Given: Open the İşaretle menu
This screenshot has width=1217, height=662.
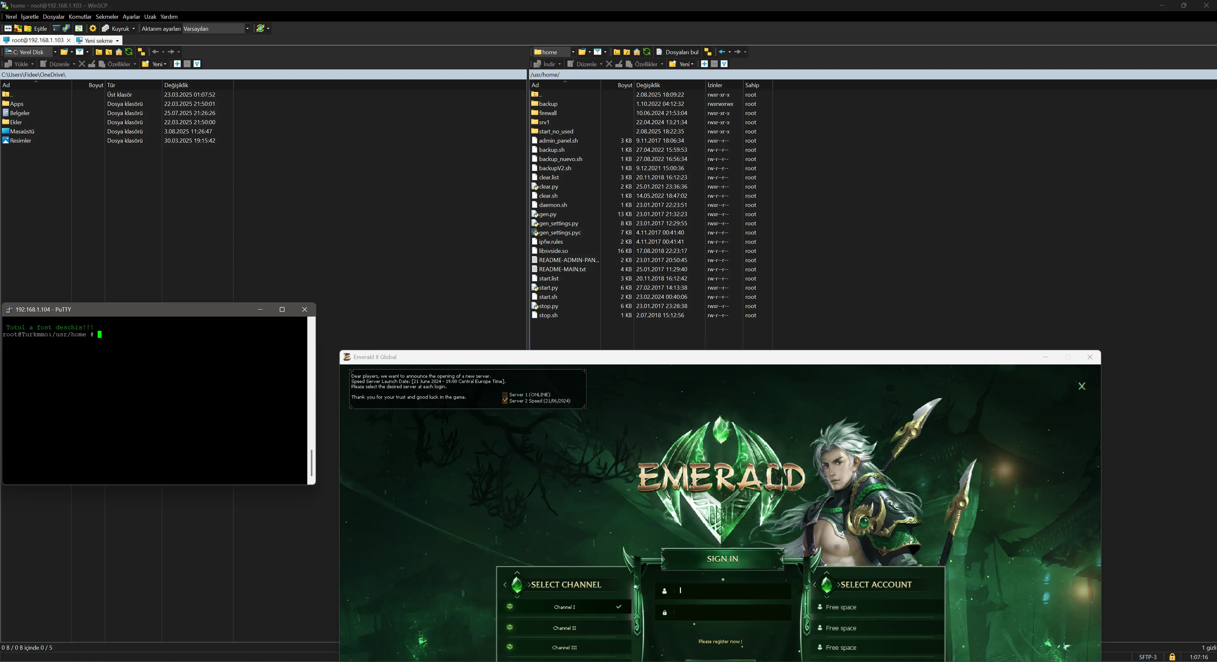Looking at the screenshot, I should point(30,16).
